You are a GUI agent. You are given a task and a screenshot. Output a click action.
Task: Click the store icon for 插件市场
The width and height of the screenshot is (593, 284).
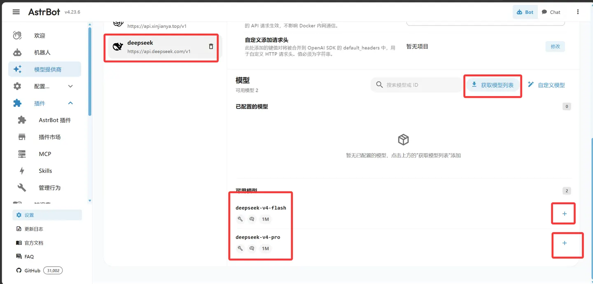pos(22,137)
